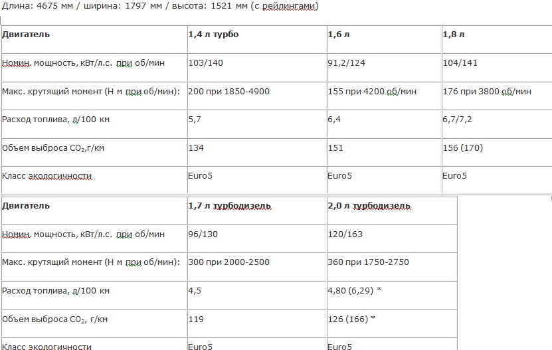Click fuel consumption value '6,4'

coord(334,120)
